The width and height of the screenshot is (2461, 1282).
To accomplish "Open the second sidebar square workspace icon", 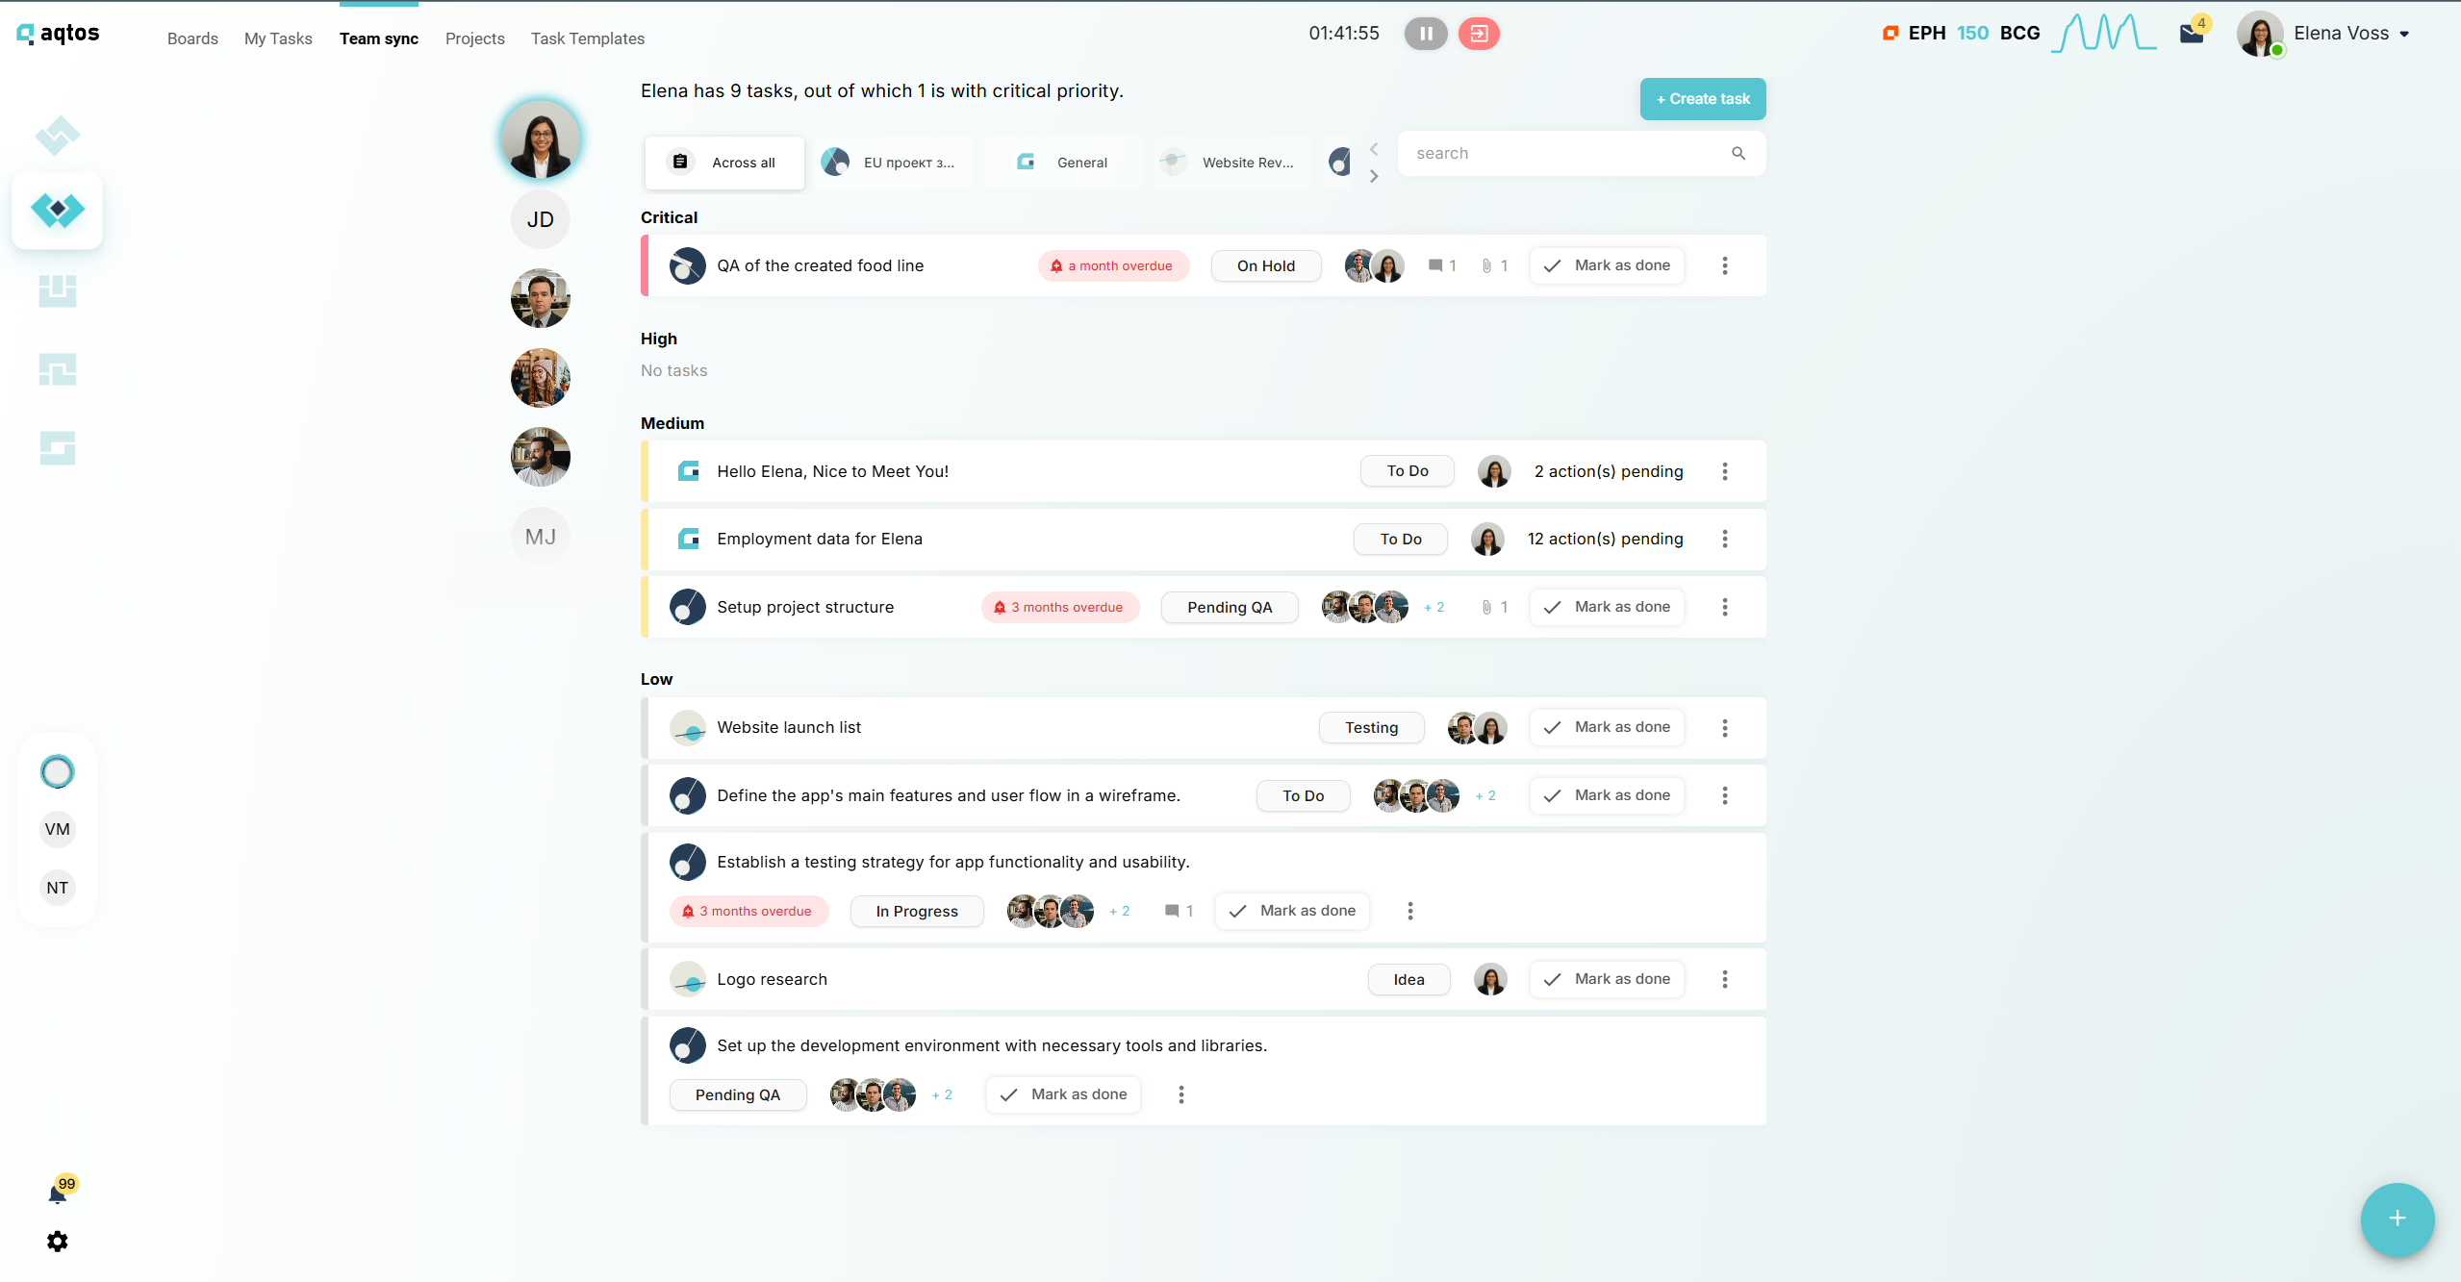I will point(58,290).
